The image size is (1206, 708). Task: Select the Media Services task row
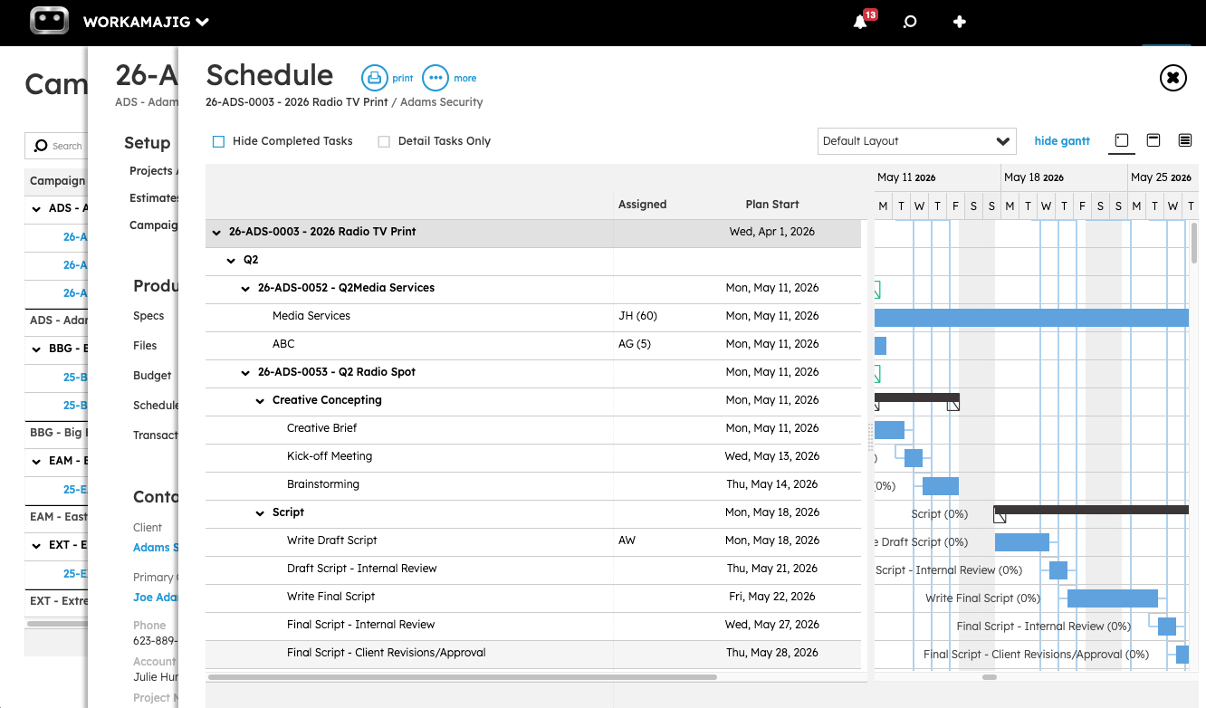click(533, 317)
